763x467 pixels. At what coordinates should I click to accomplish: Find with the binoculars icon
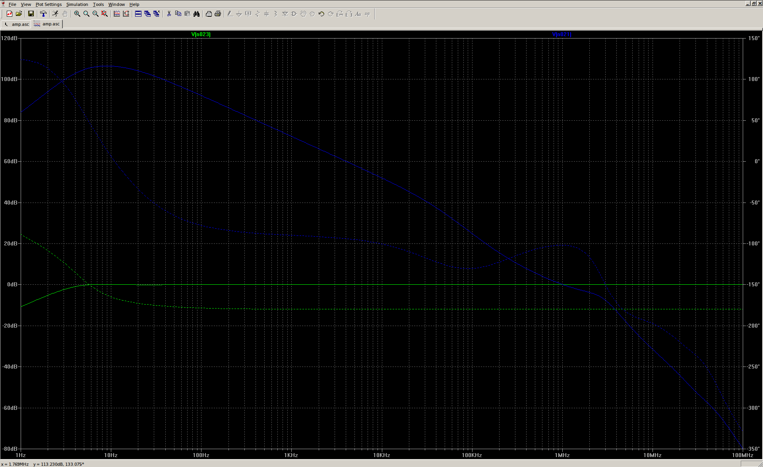tap(196, 14)
